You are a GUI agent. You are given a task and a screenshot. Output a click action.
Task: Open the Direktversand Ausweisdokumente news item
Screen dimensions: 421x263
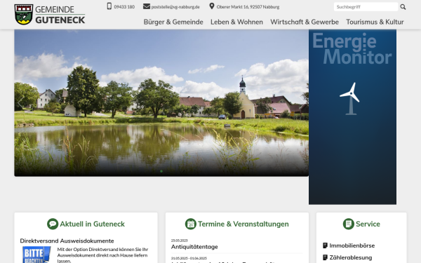(67, 241)
